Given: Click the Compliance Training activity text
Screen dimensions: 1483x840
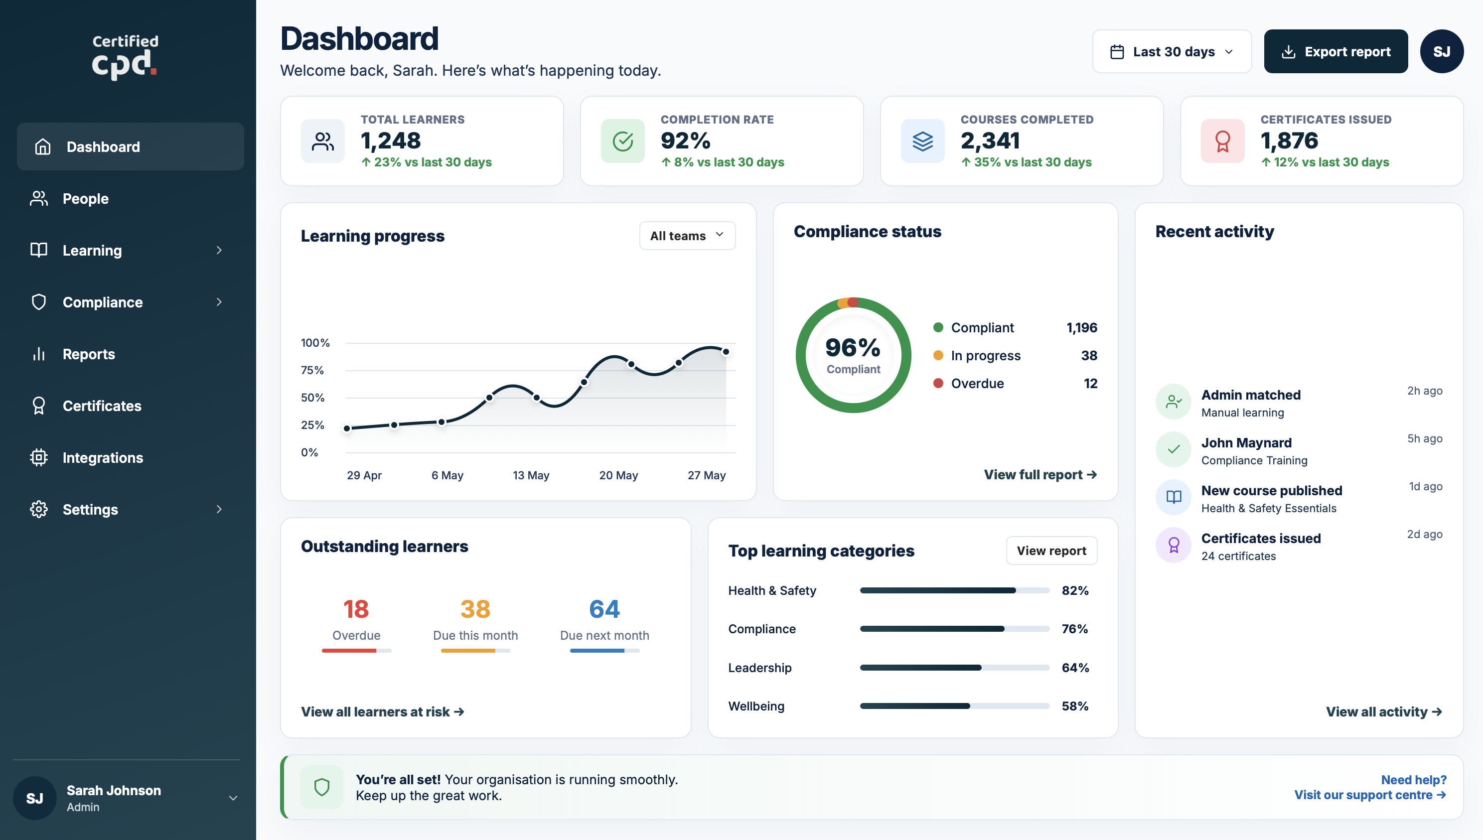Looking at the screenshot, I should (x=1254, y=460).
